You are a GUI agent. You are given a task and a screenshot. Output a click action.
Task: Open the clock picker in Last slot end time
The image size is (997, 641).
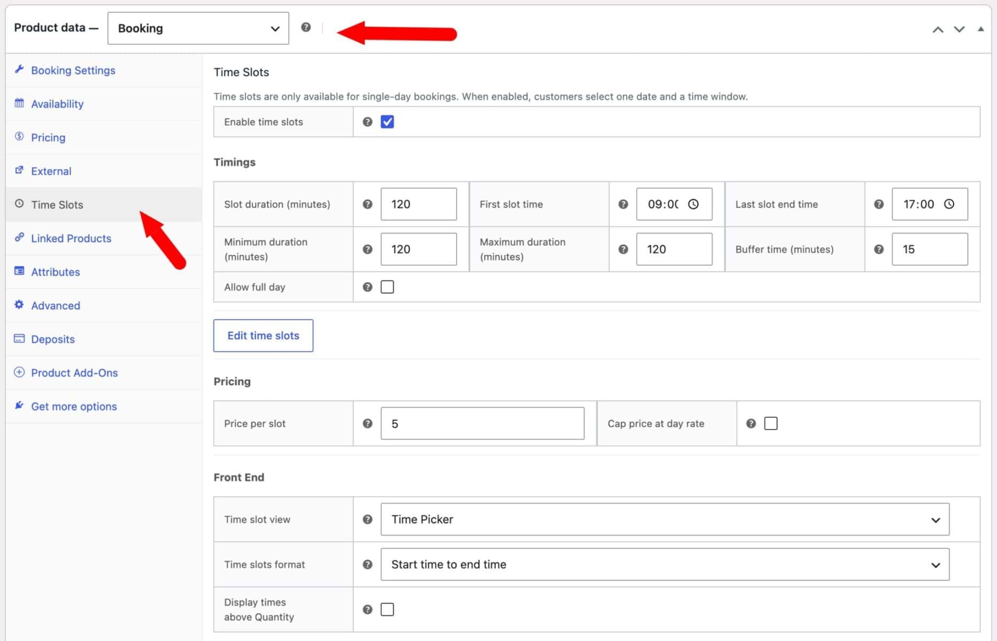[x=949, y=204]
